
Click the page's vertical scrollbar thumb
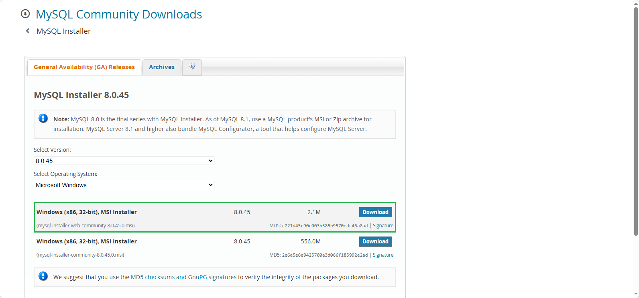pyautogui.click(x=636, y=120)
